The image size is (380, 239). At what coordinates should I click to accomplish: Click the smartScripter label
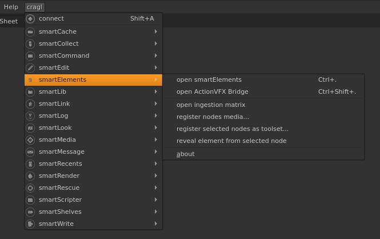pyautogui.click(x=61, y=200)
